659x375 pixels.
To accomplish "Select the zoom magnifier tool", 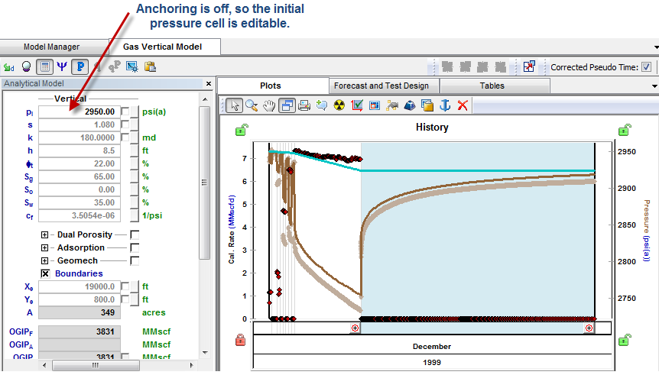I will 251,105.
